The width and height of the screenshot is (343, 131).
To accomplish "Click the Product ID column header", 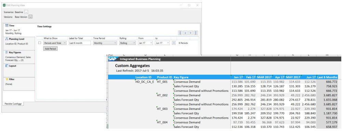I will (x=165, y=77).
